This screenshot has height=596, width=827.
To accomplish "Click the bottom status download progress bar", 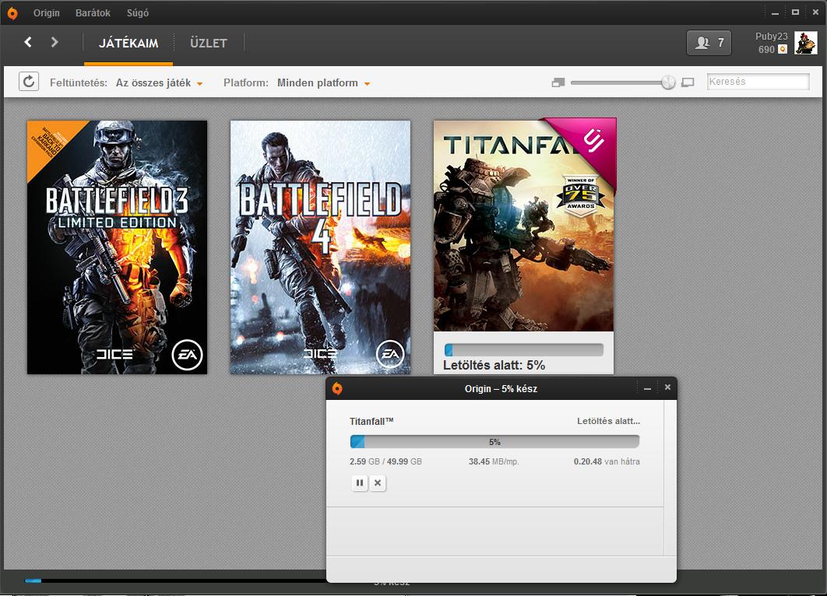I will (x=174, y=580).
